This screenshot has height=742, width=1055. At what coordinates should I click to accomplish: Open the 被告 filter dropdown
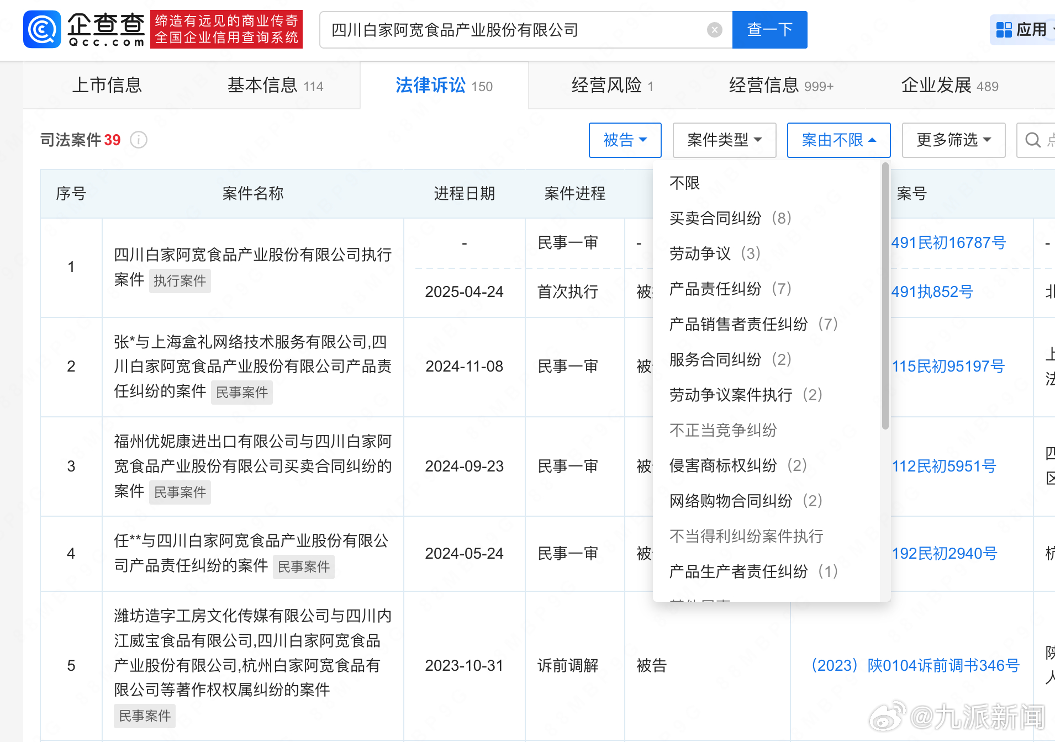[625, 140]
